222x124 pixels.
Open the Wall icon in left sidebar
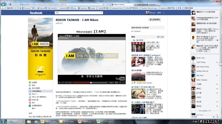30,82
